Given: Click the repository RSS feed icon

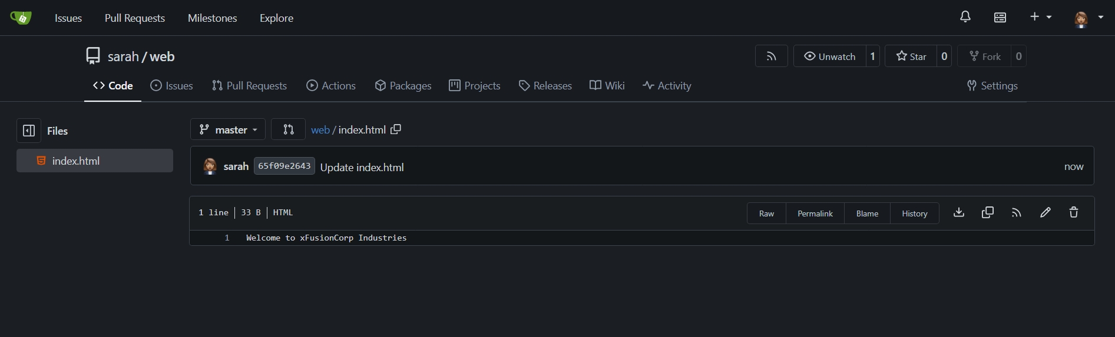Looking at the screenshot, I should (771, 56).
